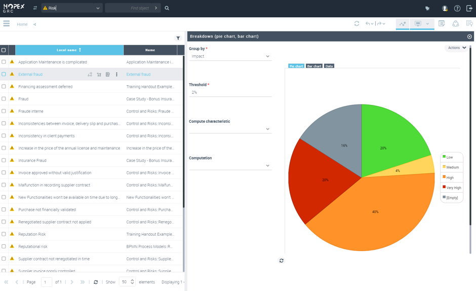
Task: Check the select-all checkbox in table header
Action: (4, 50)
